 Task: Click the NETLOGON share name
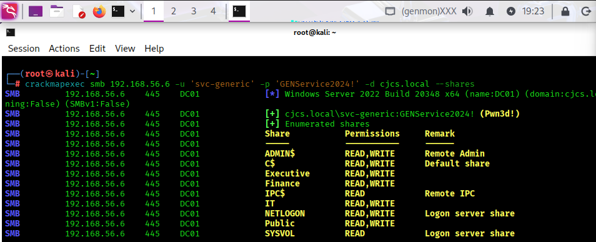(285, 213)
